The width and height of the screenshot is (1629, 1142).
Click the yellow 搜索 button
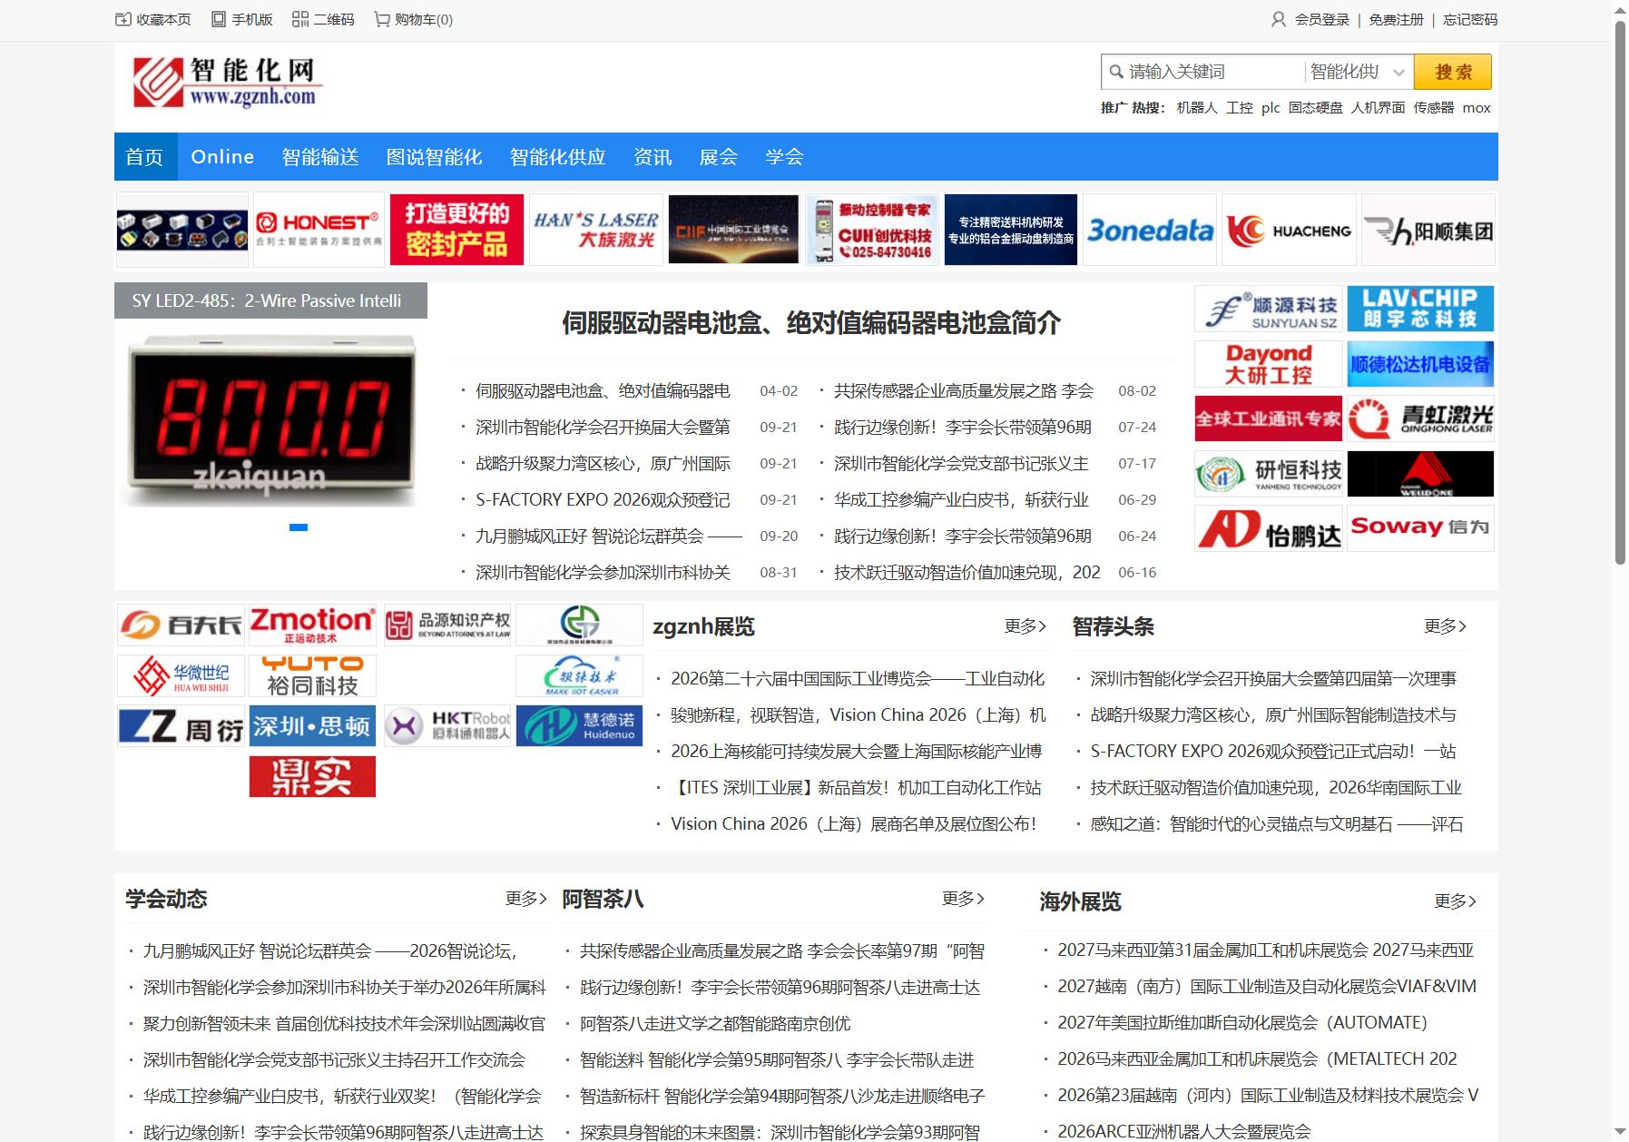pyautogui.click(x=1453, y=72)
